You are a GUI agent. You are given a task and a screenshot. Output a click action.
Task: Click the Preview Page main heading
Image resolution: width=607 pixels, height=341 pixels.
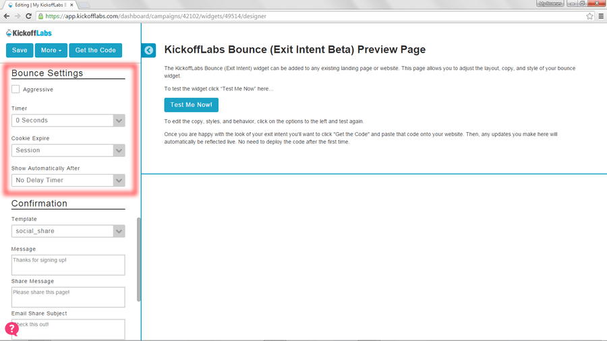(295, 49)
